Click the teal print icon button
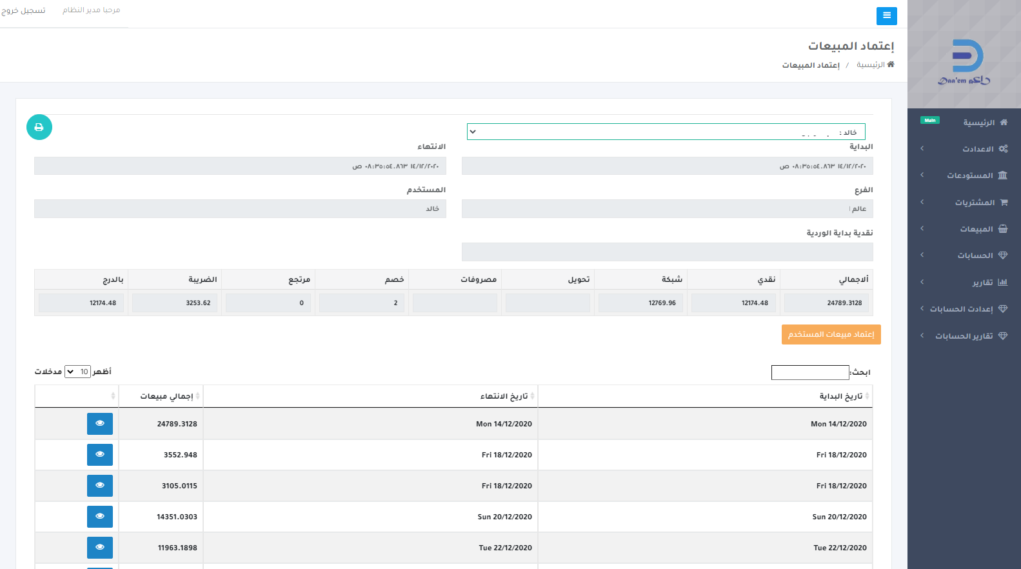The width and height of the screenshot is (1021, 569). tap(39, 127)
